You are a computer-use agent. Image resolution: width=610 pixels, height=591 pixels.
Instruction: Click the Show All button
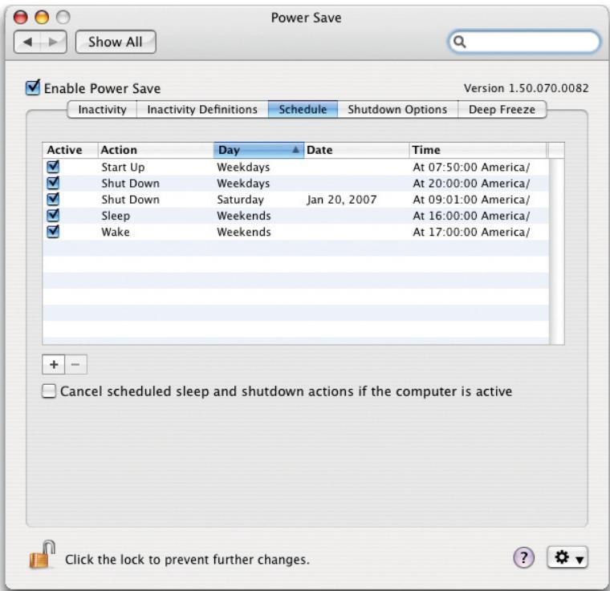pos(116,42)
